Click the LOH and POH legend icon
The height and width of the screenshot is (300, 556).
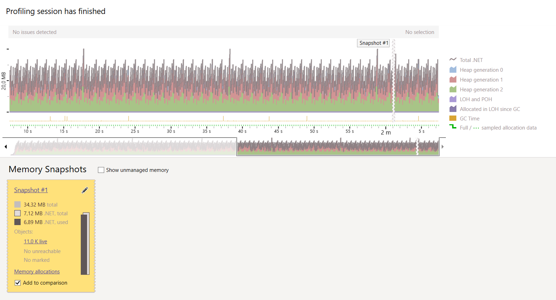pos(453,99)
